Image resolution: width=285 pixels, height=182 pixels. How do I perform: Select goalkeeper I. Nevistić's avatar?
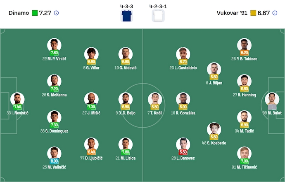click(17, 99)
